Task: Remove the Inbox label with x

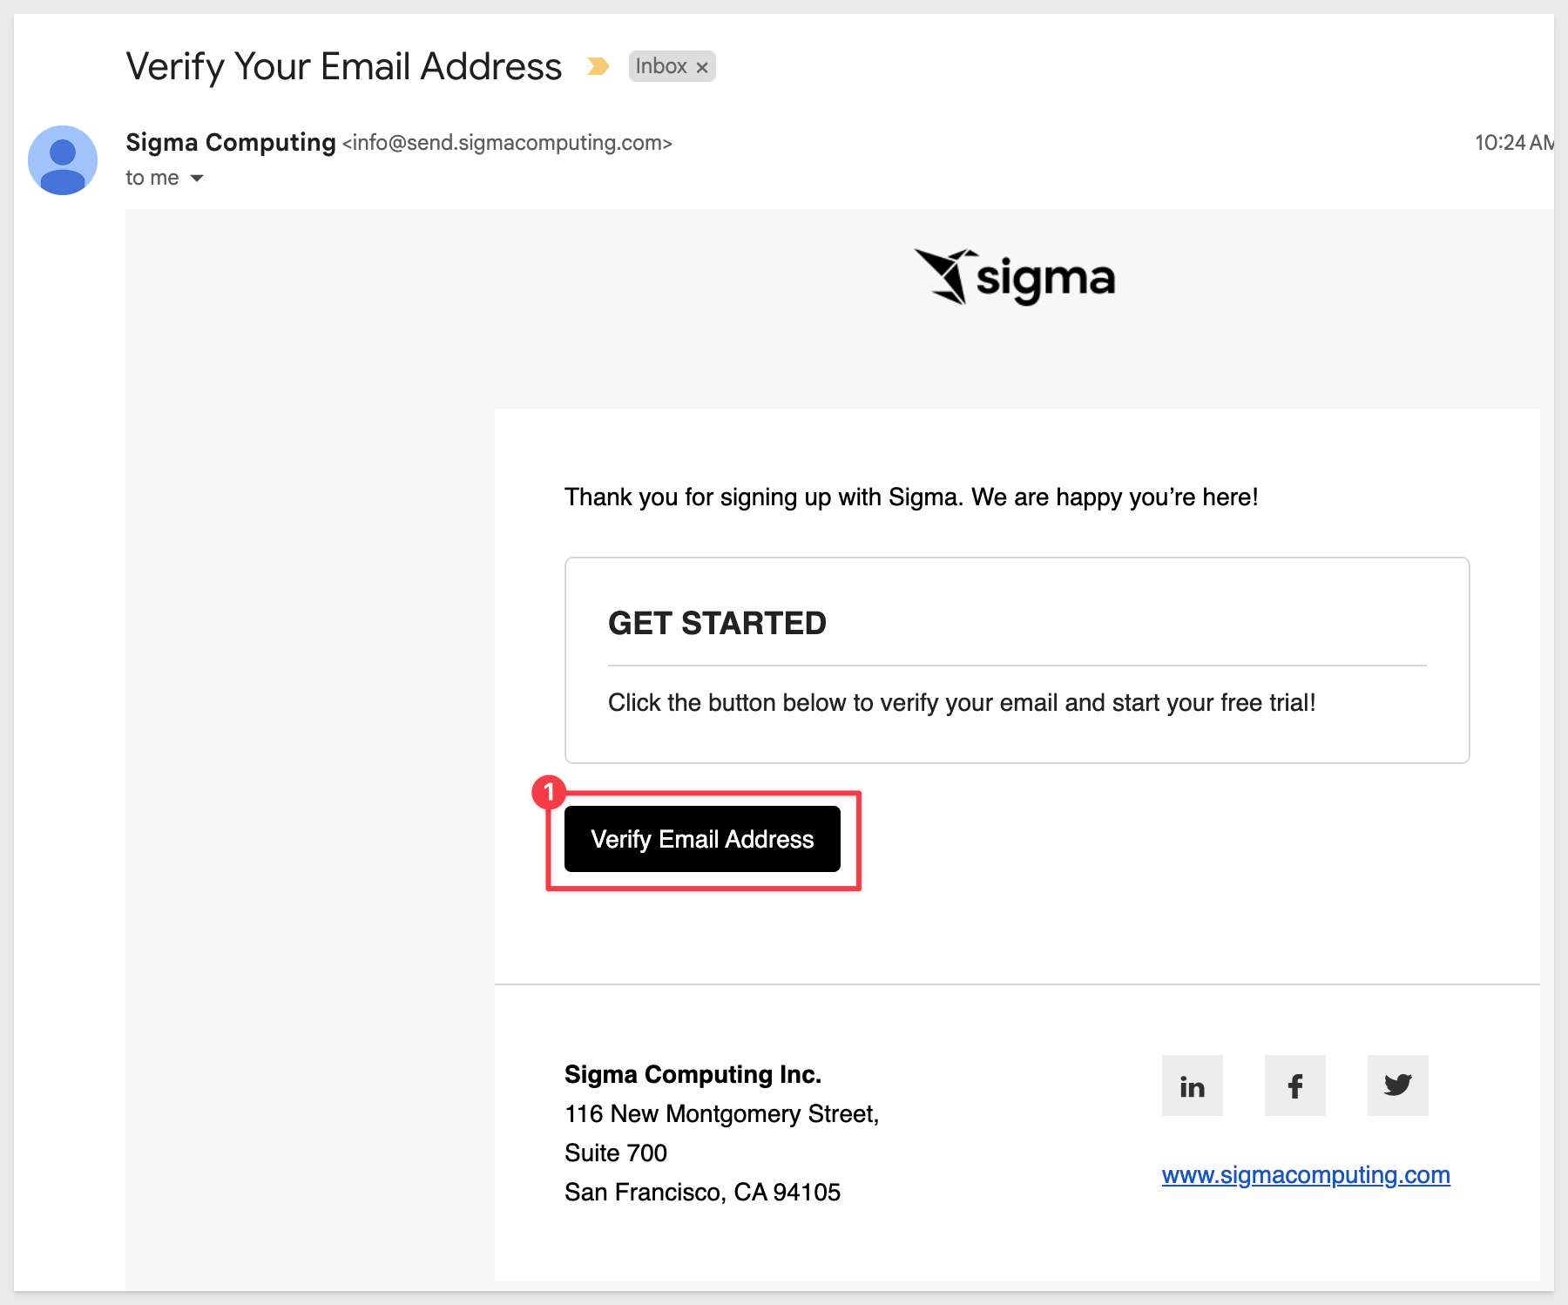Action: point(702,67)
